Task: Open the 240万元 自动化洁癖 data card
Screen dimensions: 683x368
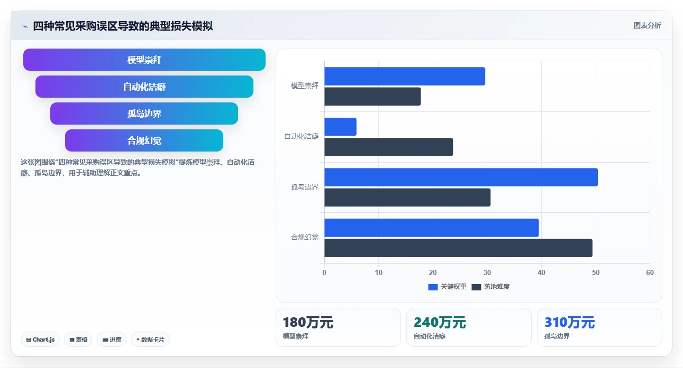Action: [469, 327]
